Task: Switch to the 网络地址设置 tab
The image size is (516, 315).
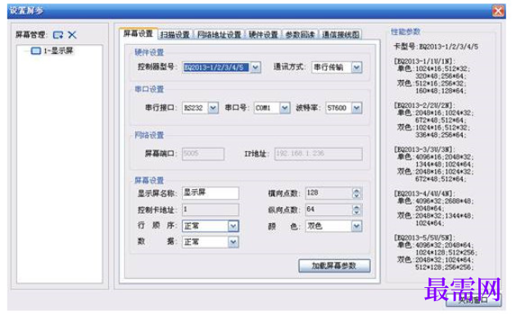Action: 220,34
